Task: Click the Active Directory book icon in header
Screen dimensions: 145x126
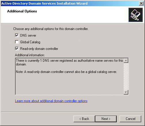Action: point(135,15)
